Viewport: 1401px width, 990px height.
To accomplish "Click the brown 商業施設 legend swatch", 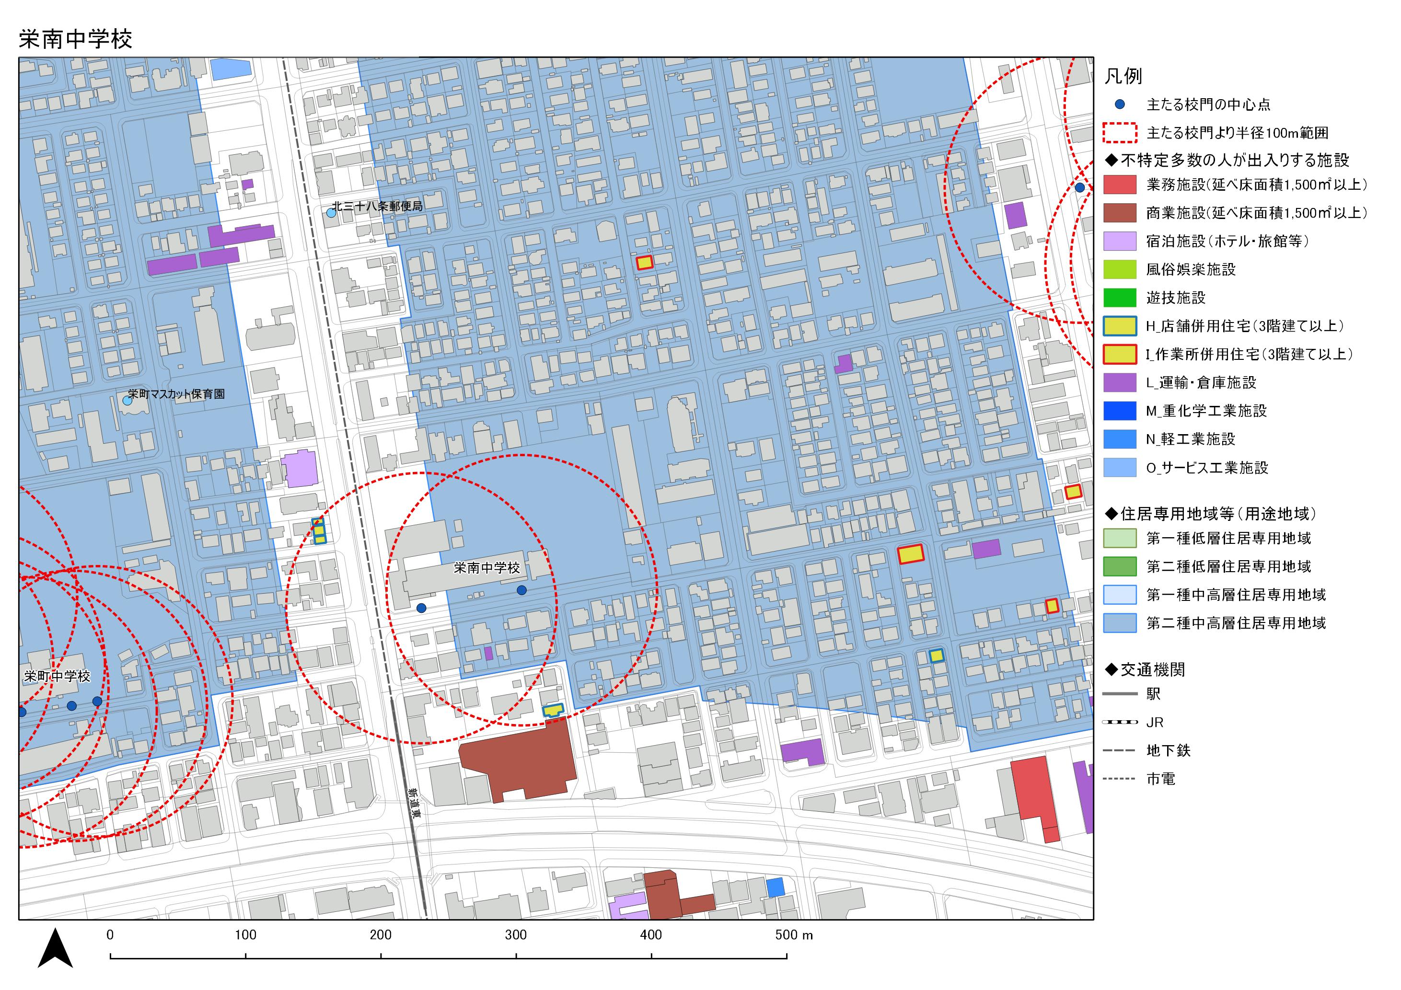I will 1120,213.
